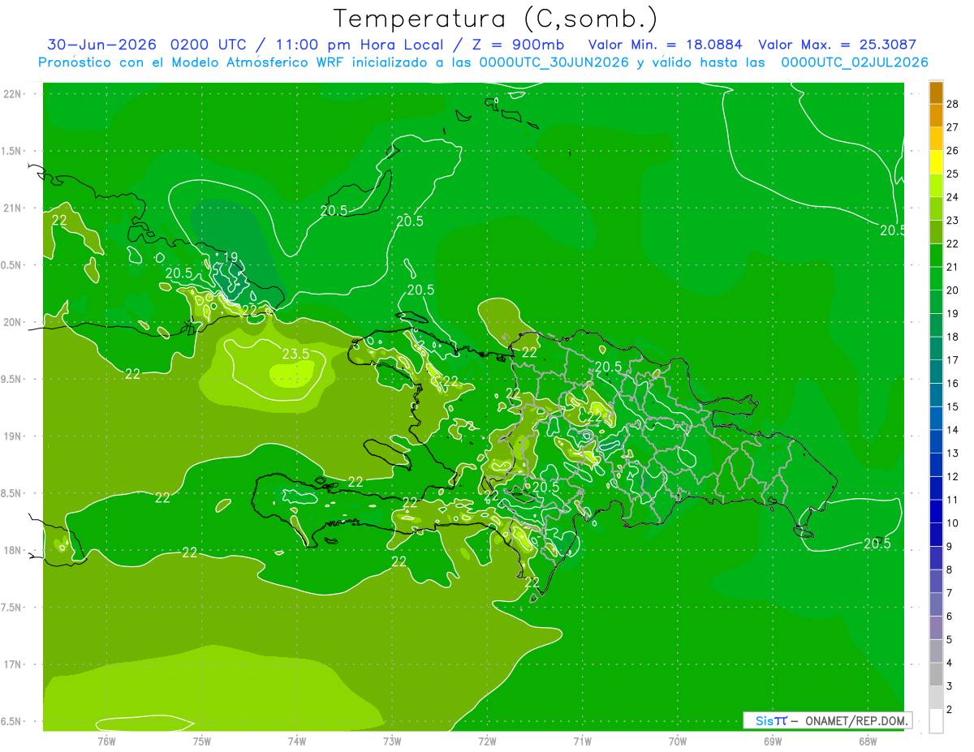
Task: Click the '69W' longitude axis label
Action: pos(773,741)
